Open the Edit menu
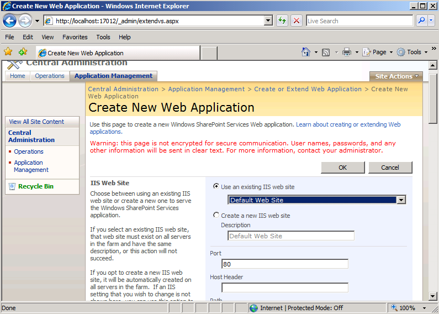This screenshot has width=439, height=314. pyautogui.click(x=28, y=37)
